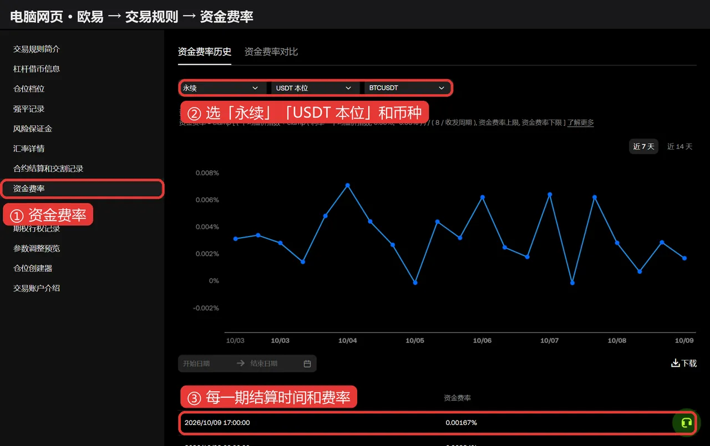Select 合约结算和交割记录 in the sidebar
The width and height of the screenshot is (710, 446).
[48, 168]
